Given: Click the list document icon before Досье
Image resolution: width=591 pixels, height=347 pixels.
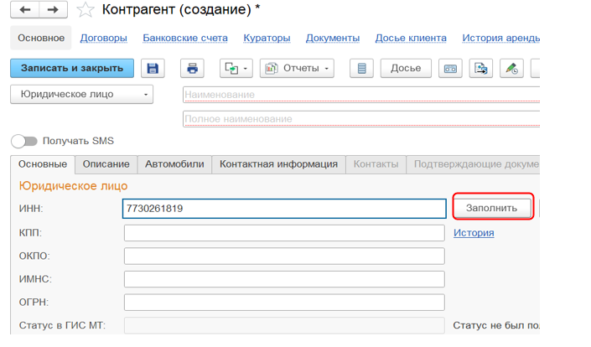Looking at the screenshot, I should click(x=361, y=69).
